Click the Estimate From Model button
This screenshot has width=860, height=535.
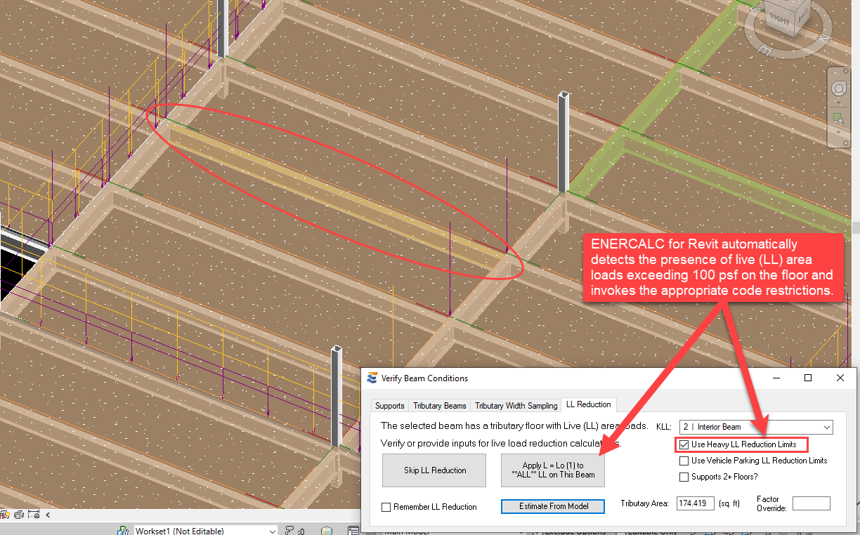553,506
